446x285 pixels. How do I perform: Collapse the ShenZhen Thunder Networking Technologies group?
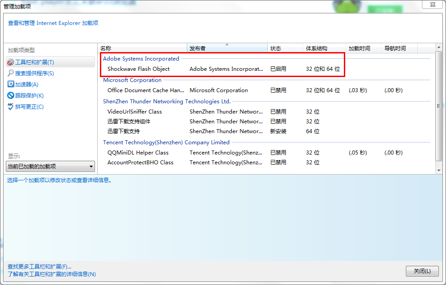coord(167,102)
